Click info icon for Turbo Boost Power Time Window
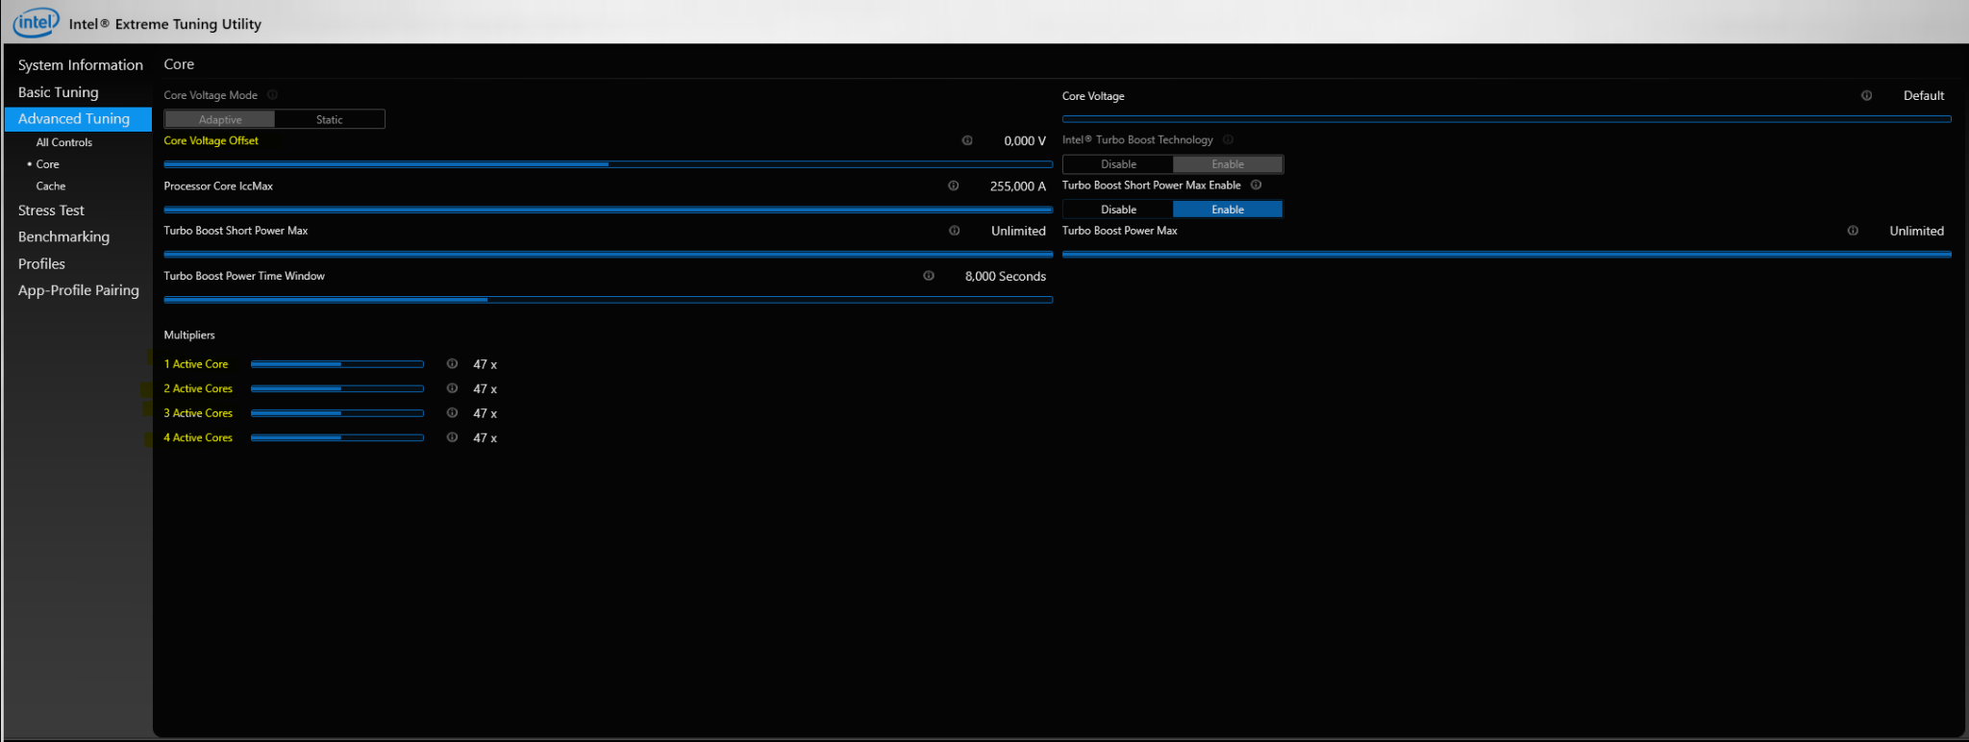This screenshot has width=1969, height=742. click(929, 276)
